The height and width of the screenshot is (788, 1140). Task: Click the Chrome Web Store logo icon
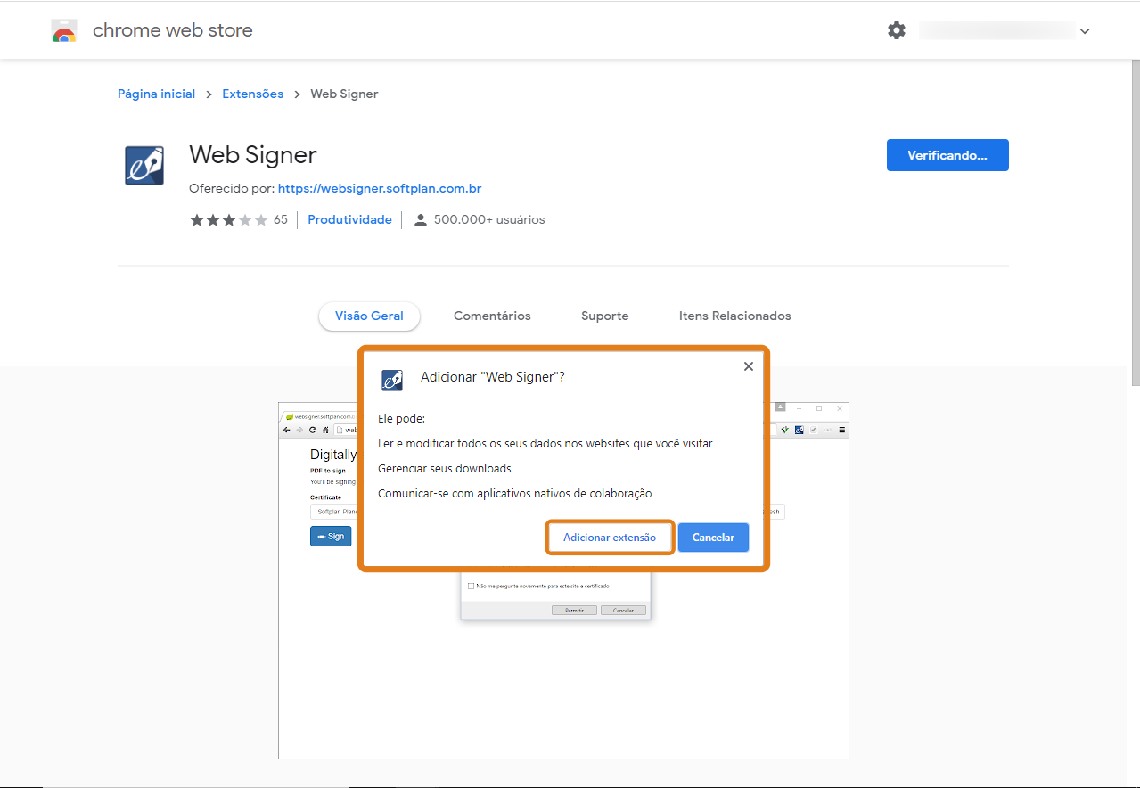point(63,30)
